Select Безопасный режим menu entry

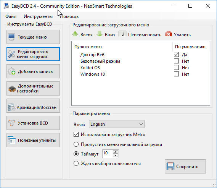(100, 61)
